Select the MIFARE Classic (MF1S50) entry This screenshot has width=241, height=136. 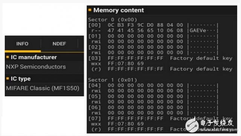(43, 88)
